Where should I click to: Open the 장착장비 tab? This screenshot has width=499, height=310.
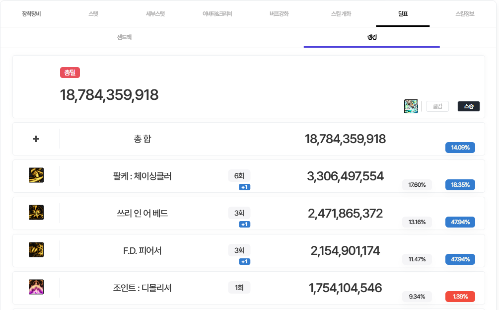point(31,14)
